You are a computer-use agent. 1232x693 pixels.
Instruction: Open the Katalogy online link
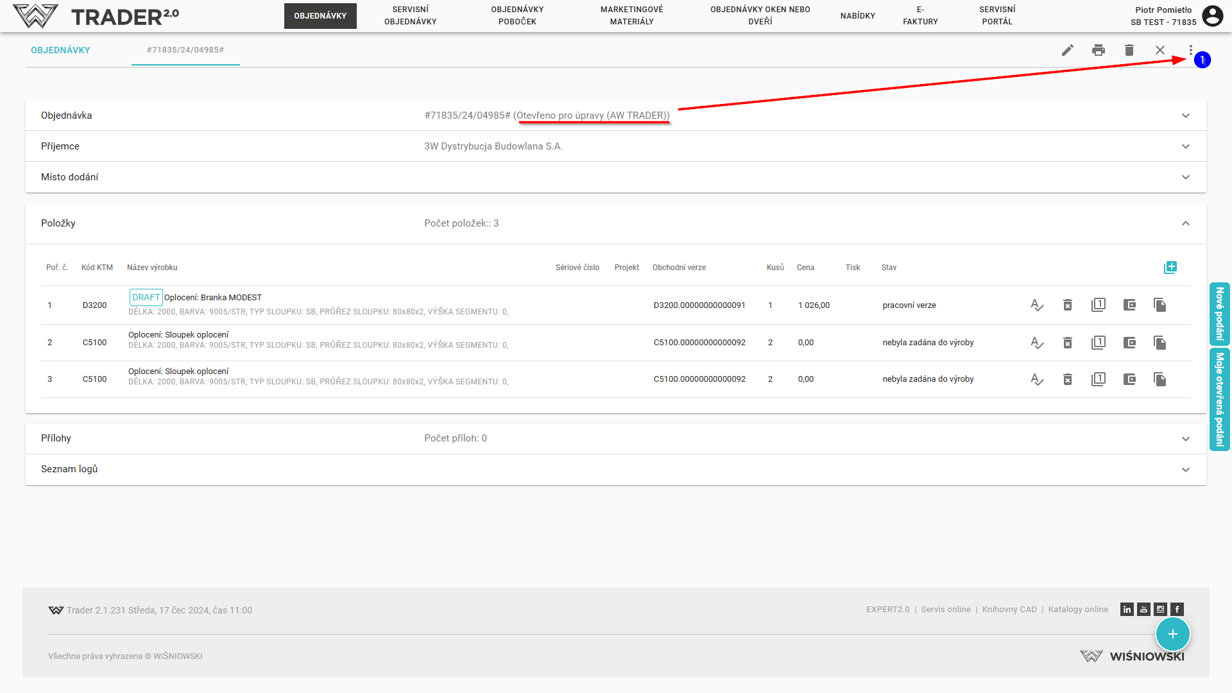coord(1078,610)
